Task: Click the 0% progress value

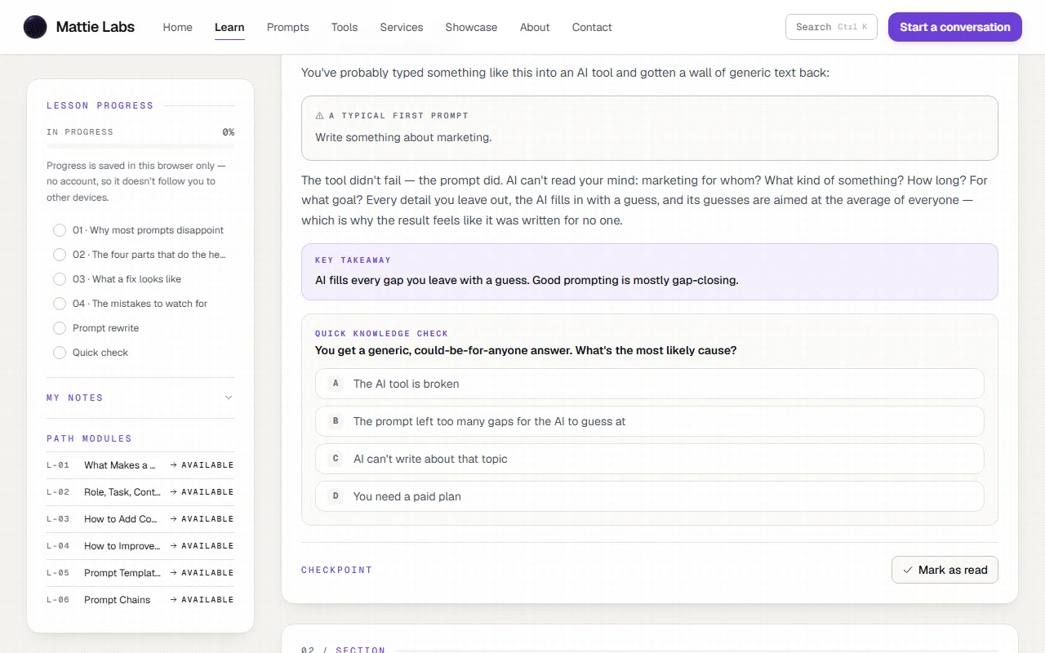Action: (229, 131)
